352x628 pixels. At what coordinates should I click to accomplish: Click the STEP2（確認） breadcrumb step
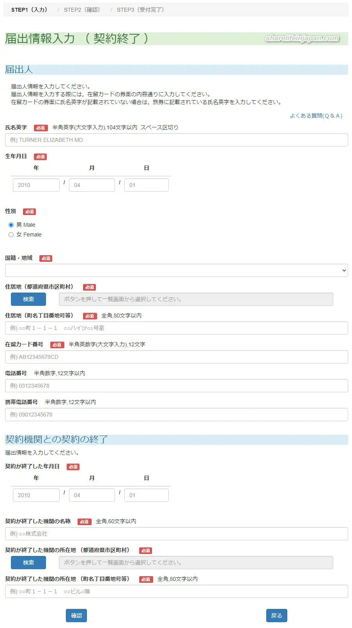coord(82,10)
